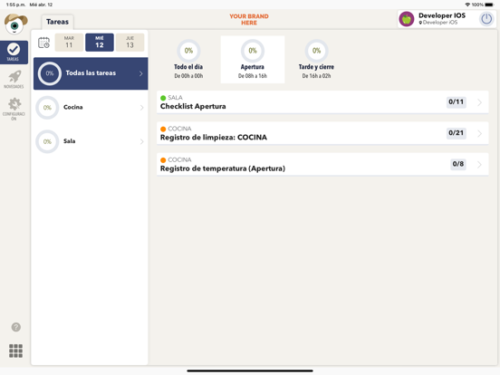Click the green dot beside SALA
This screenshot has width=500, height=375.
point(163,98)
